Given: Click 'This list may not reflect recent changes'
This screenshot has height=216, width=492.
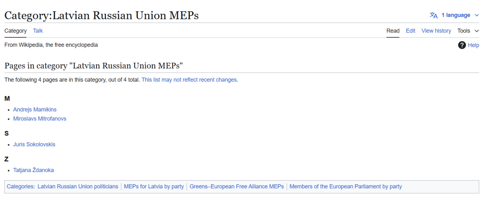Looking at the screenshot, I should coord(189,80).
